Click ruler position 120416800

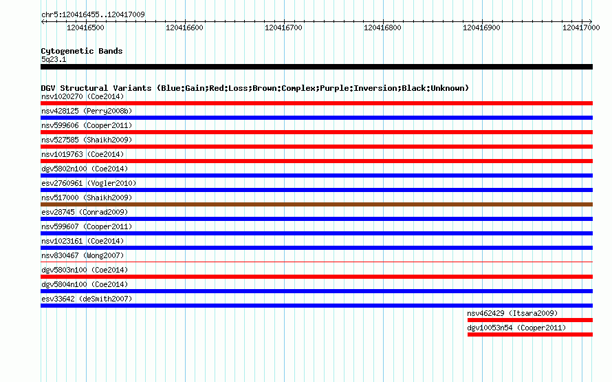coord(382,28)
